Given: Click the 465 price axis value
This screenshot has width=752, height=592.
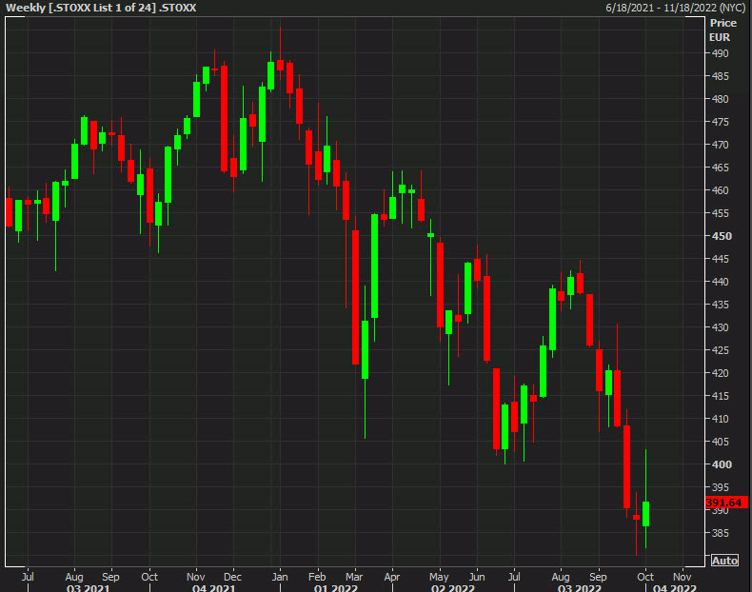Looking at the screenshot, I should click(720, 168).
